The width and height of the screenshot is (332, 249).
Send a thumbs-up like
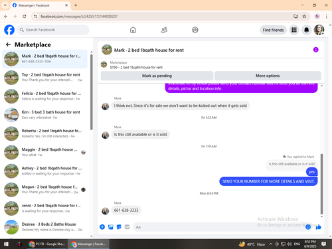coord(318,227)
